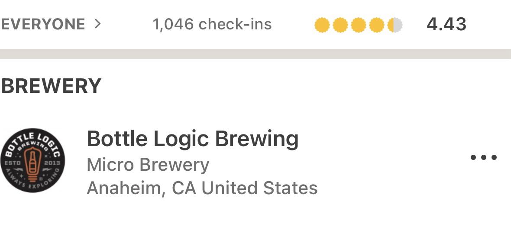511x230 pixels.
Task: Tap the first yellow rating star
Action: (322, 25)
